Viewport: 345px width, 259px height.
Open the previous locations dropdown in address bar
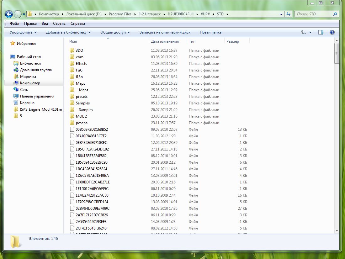[281, 14]
